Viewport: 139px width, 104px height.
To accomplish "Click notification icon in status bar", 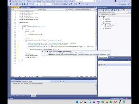I will click(127, 98).
